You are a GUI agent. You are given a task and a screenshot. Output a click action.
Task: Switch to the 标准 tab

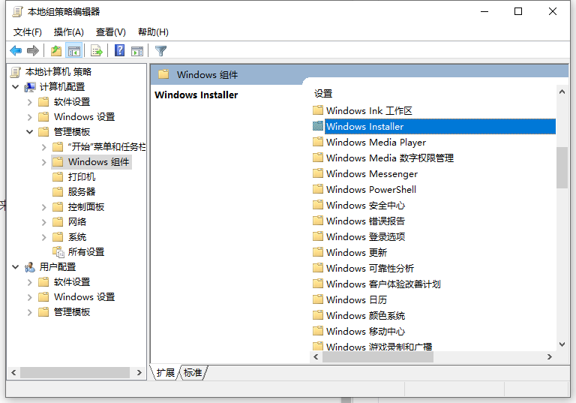point(193,373)
